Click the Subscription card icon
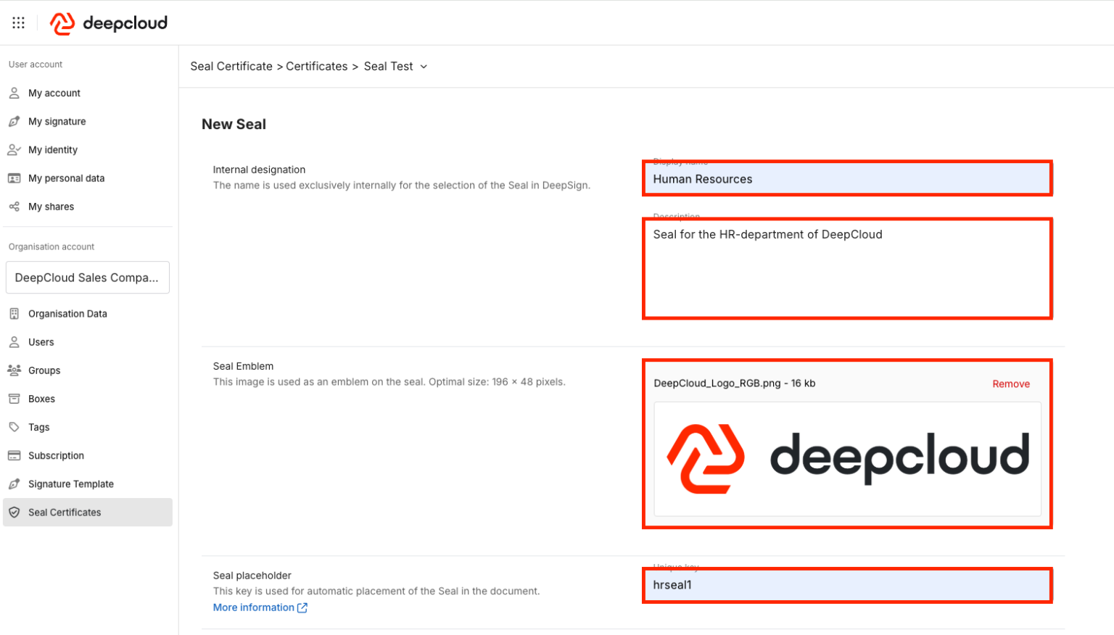The width and height of the screenshot is (1114, 635). pyautogui.click(x=15, y=455)
